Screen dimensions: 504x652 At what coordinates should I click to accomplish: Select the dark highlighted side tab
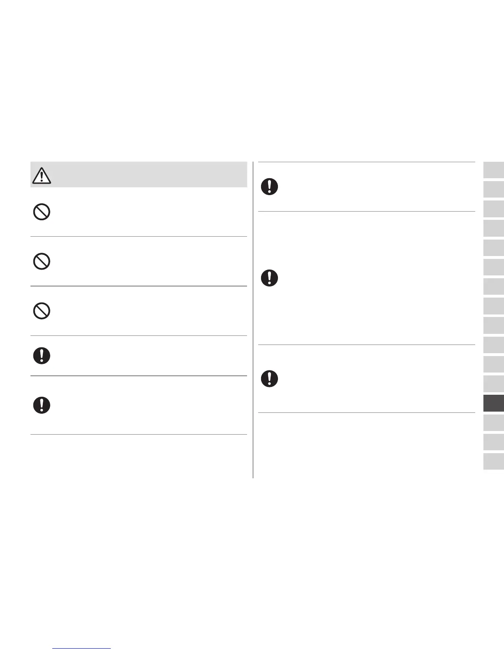pos(493,403)
